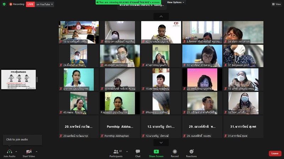Select the tile labeled 31 with no video
Image resolution: width=284 pixels, height=159 pixels.
click(244, 127)
